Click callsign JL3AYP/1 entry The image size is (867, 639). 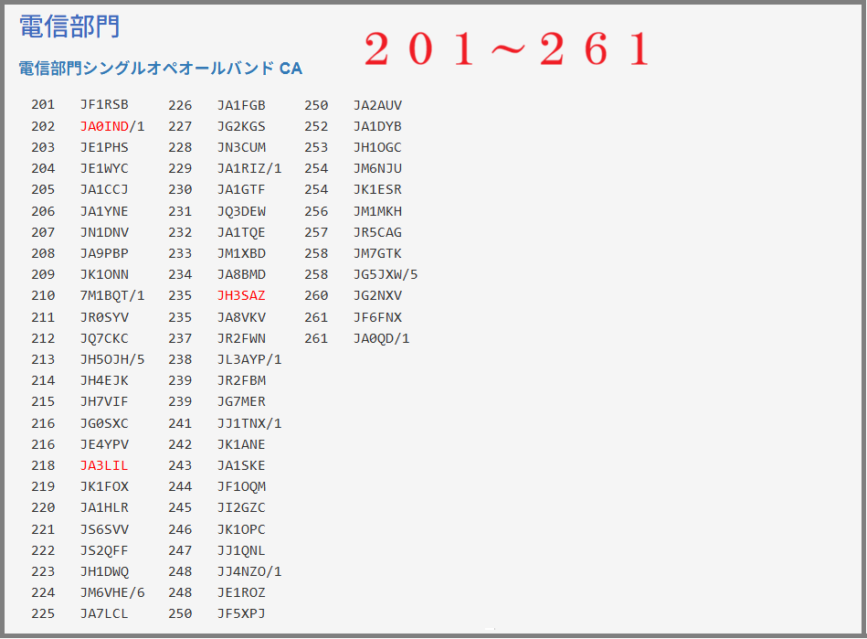pyautogui.click(x=249, y=359)
